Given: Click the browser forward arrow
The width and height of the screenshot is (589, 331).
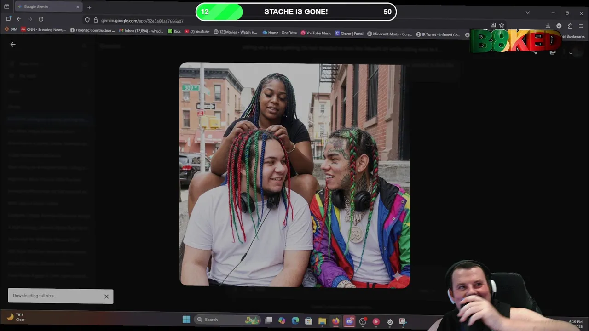Looking at the screenshot, I should click(x=30, y=19).
